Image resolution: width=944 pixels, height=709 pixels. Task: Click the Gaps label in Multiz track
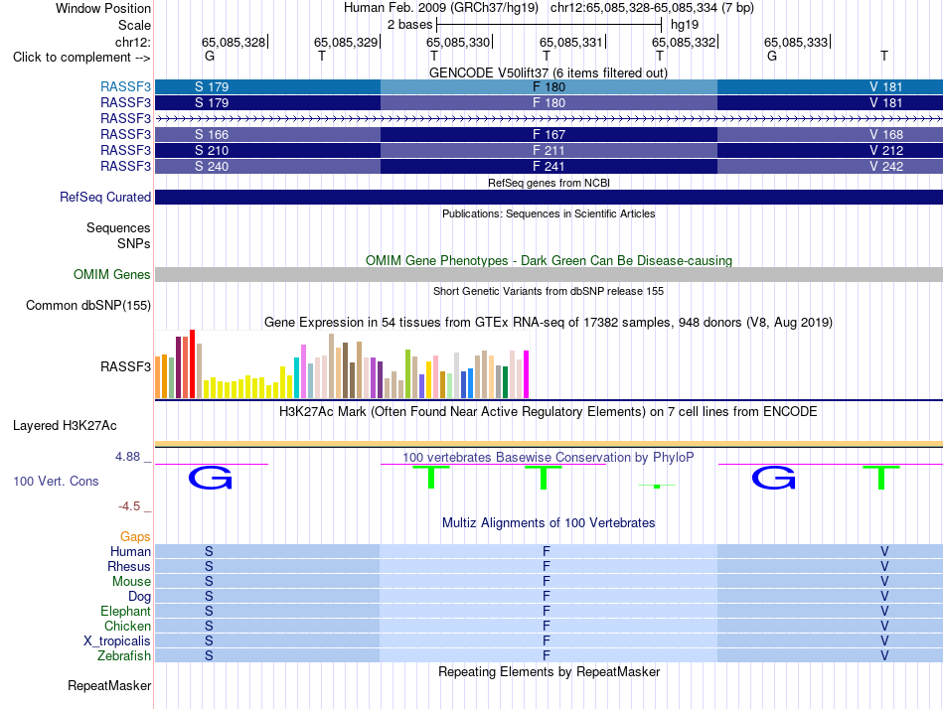point(135,536)
